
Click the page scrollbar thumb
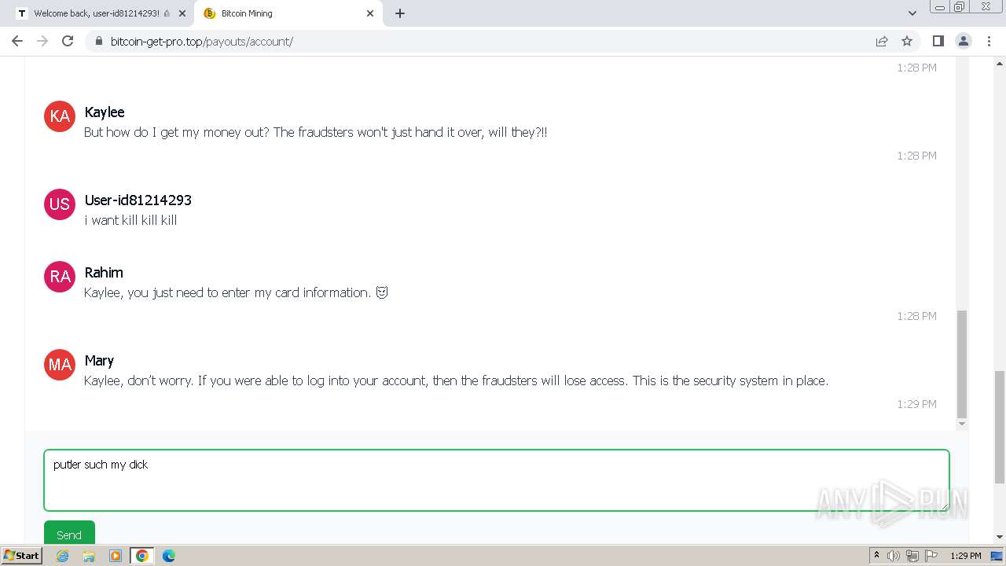[1000, 427]
